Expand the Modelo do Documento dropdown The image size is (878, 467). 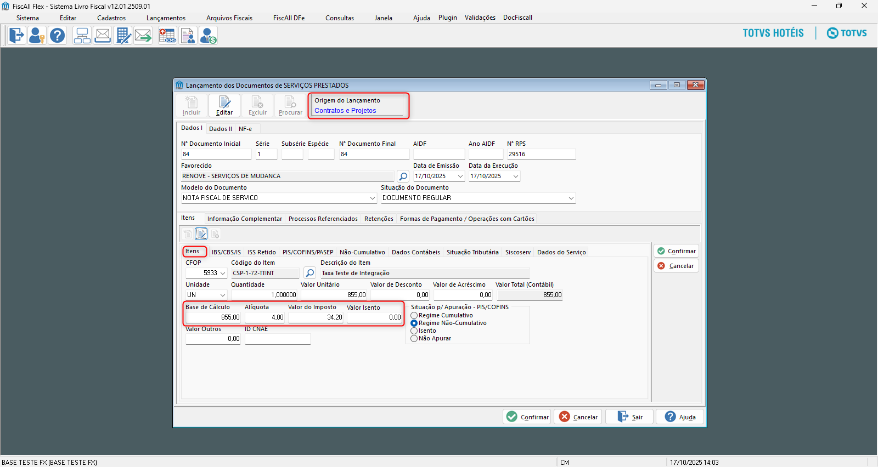click(x=373, y=198)
